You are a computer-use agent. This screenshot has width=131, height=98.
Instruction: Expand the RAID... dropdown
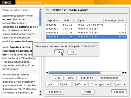pyautogui.click(x=80, y=84)
